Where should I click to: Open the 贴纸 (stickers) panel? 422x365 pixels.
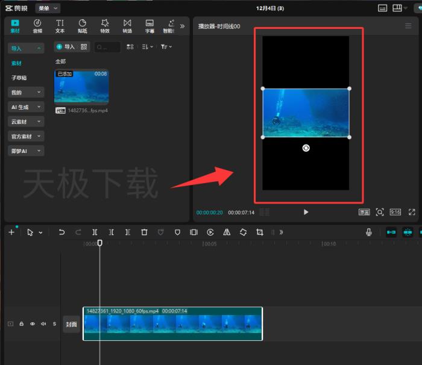pos(83,26)
